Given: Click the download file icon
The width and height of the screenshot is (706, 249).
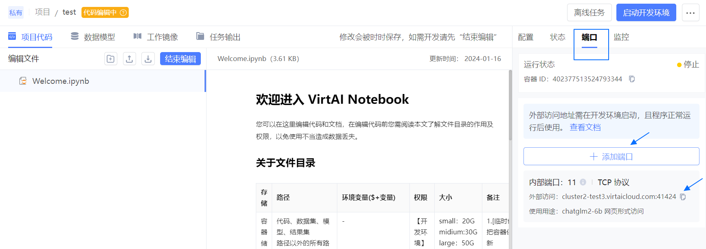Looking at the screenshot, I should [x=148, y=59].
